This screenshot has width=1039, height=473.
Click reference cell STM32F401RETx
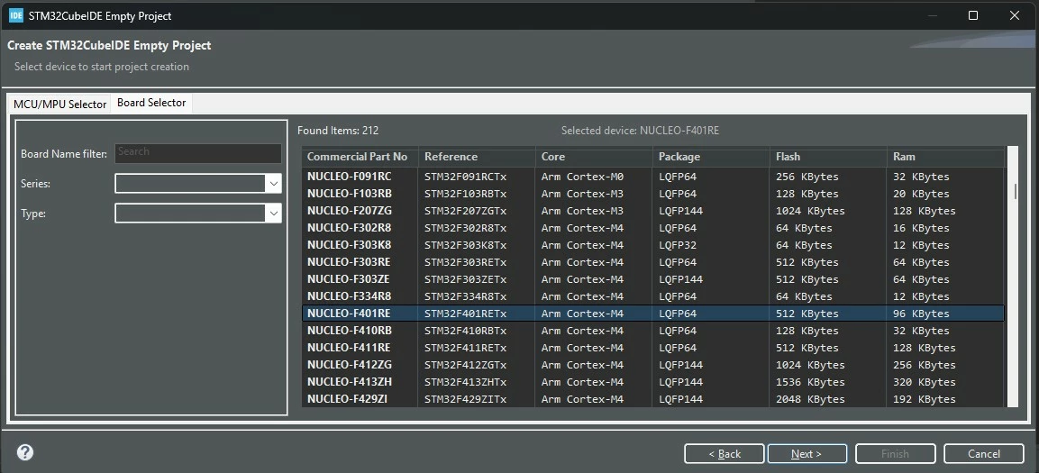(x=465, y=314)
